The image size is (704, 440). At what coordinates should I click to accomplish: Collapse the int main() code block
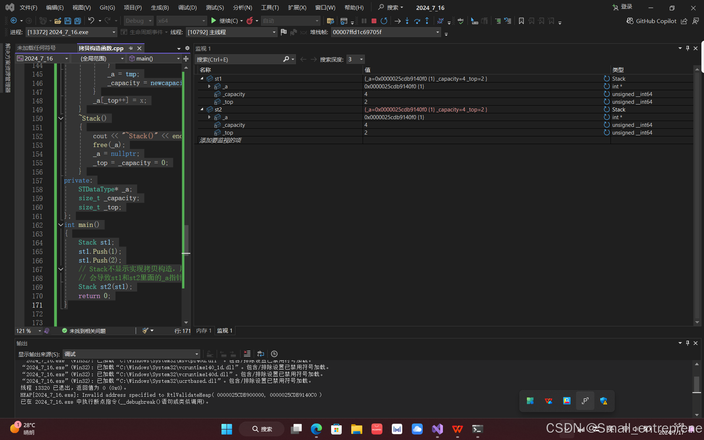[60, 225]
